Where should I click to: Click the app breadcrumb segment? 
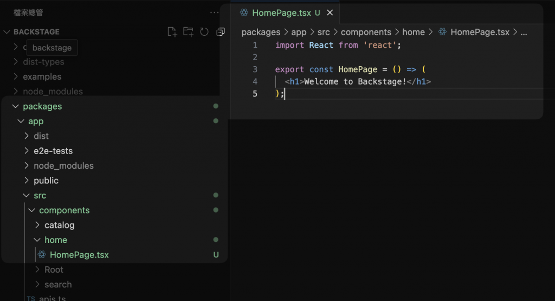click(x=299, y=32)
